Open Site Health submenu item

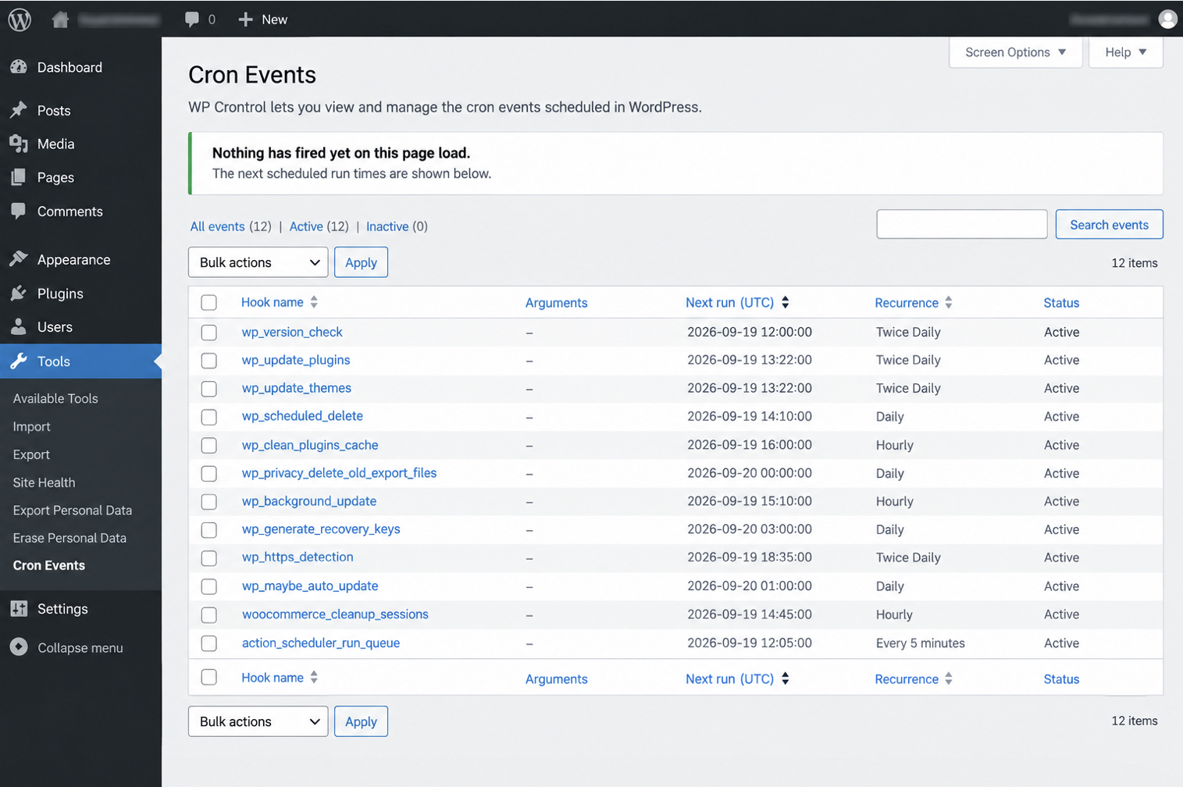pos(44,483)
